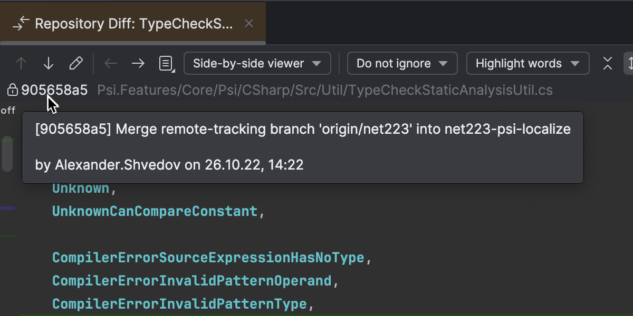Click the CompilerErrorInvalidPatternOperand identifier
The height and width of the screenshot is (316, 633).
tap(191, 281)
